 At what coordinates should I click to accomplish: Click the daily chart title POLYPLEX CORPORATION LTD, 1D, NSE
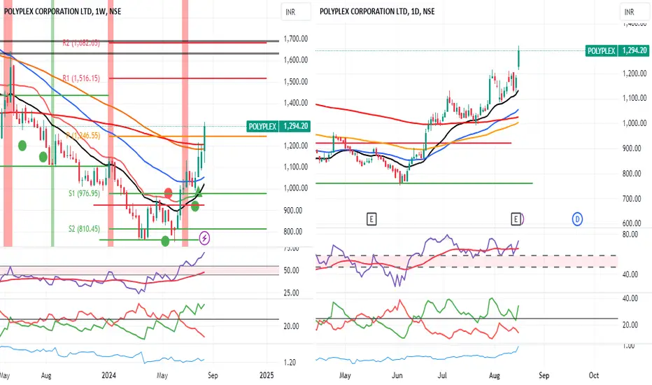tap(377, 12)
